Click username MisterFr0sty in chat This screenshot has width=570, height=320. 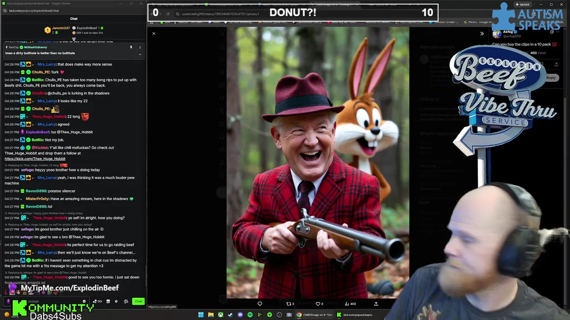38,199
